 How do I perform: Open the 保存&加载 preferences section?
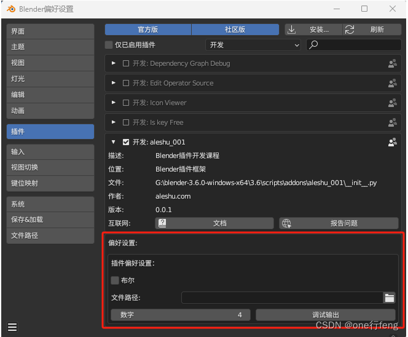[50, 220]
